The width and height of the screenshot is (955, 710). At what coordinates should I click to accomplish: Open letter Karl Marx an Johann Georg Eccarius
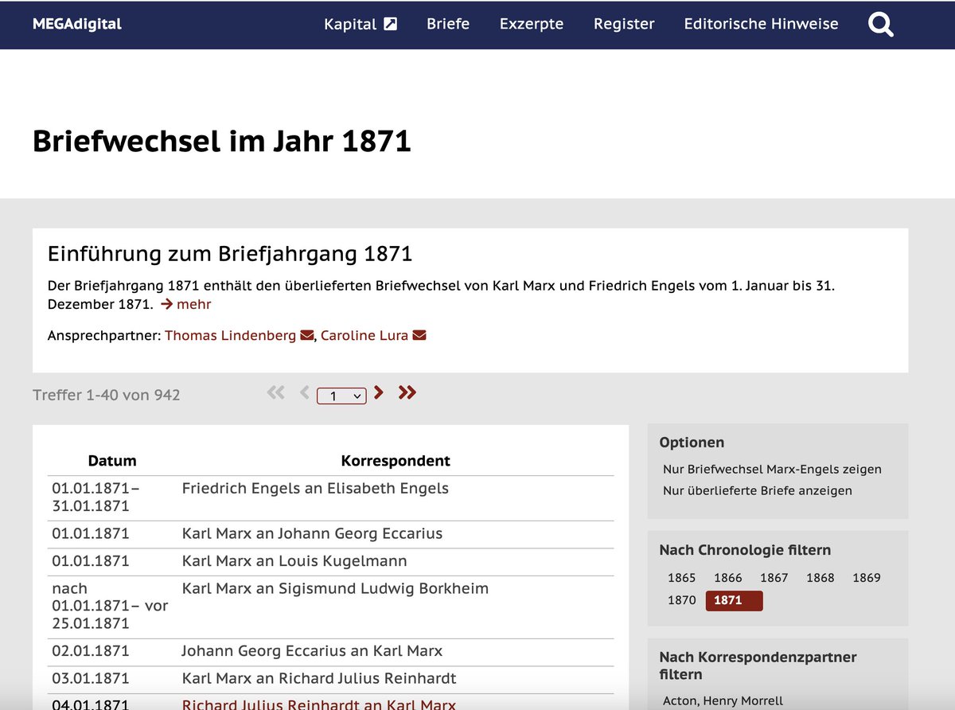click(x=312, y=533)
